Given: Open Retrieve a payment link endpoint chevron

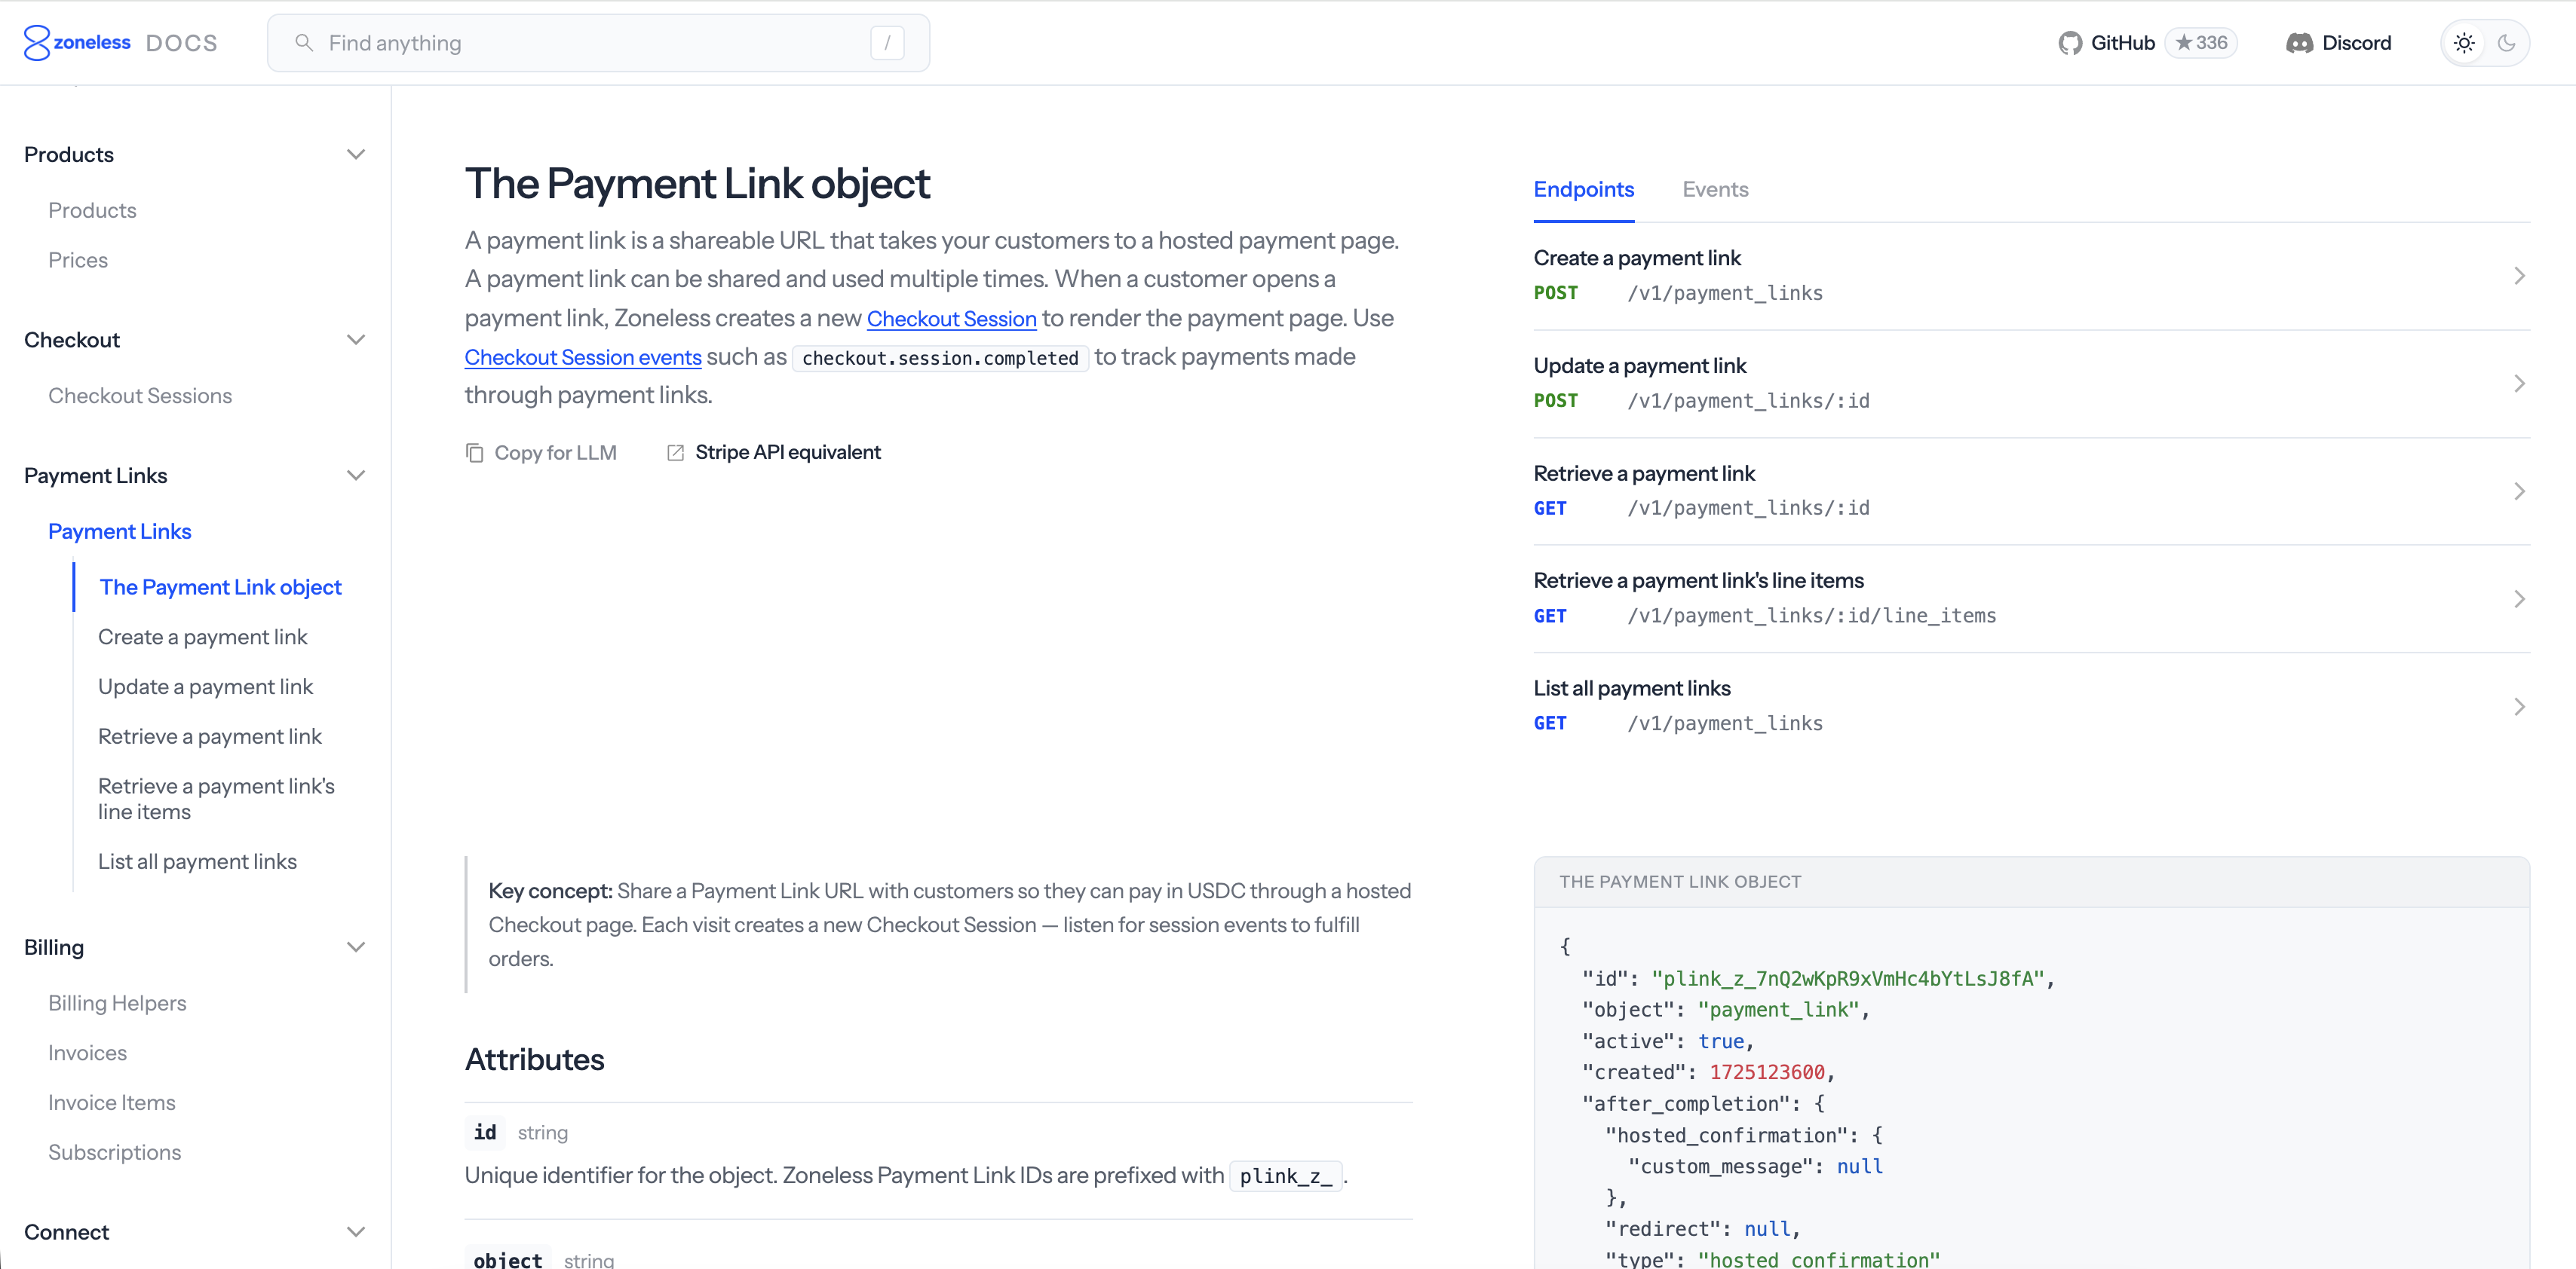Looking at the screenshot, I should pos(2519,491).
